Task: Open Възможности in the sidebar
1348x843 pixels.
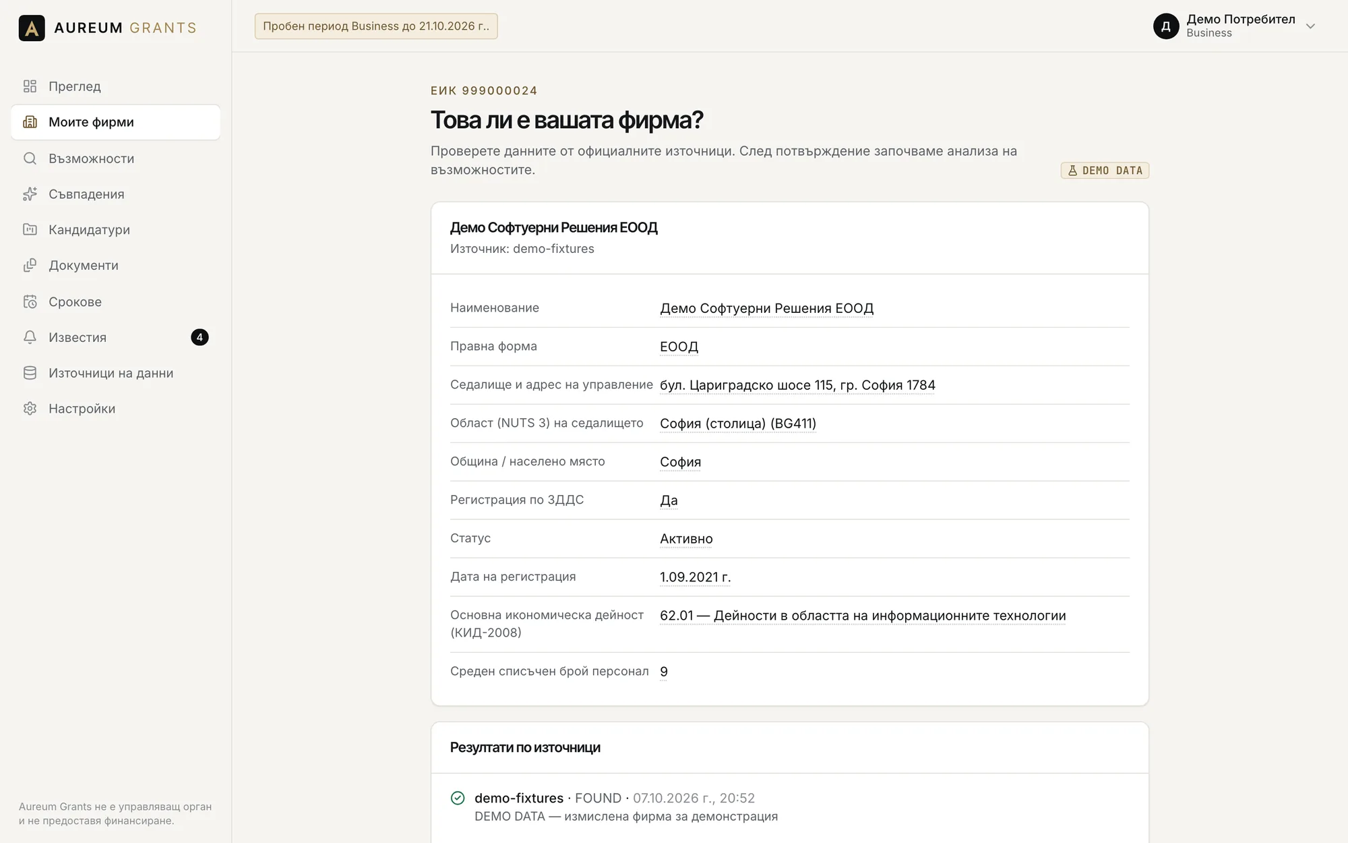Action: 115,158
